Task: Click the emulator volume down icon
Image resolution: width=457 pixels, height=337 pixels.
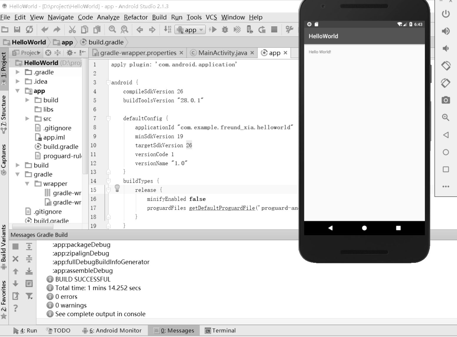Action: (446, 48)
